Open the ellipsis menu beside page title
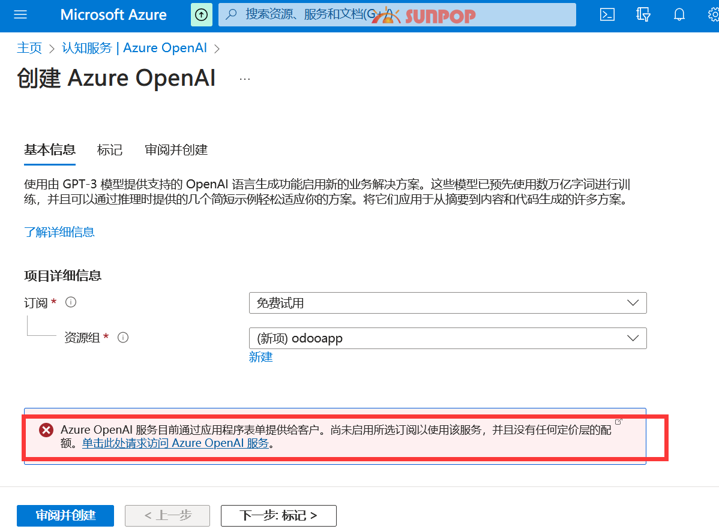The image size is (719, 532). point(245,79)
